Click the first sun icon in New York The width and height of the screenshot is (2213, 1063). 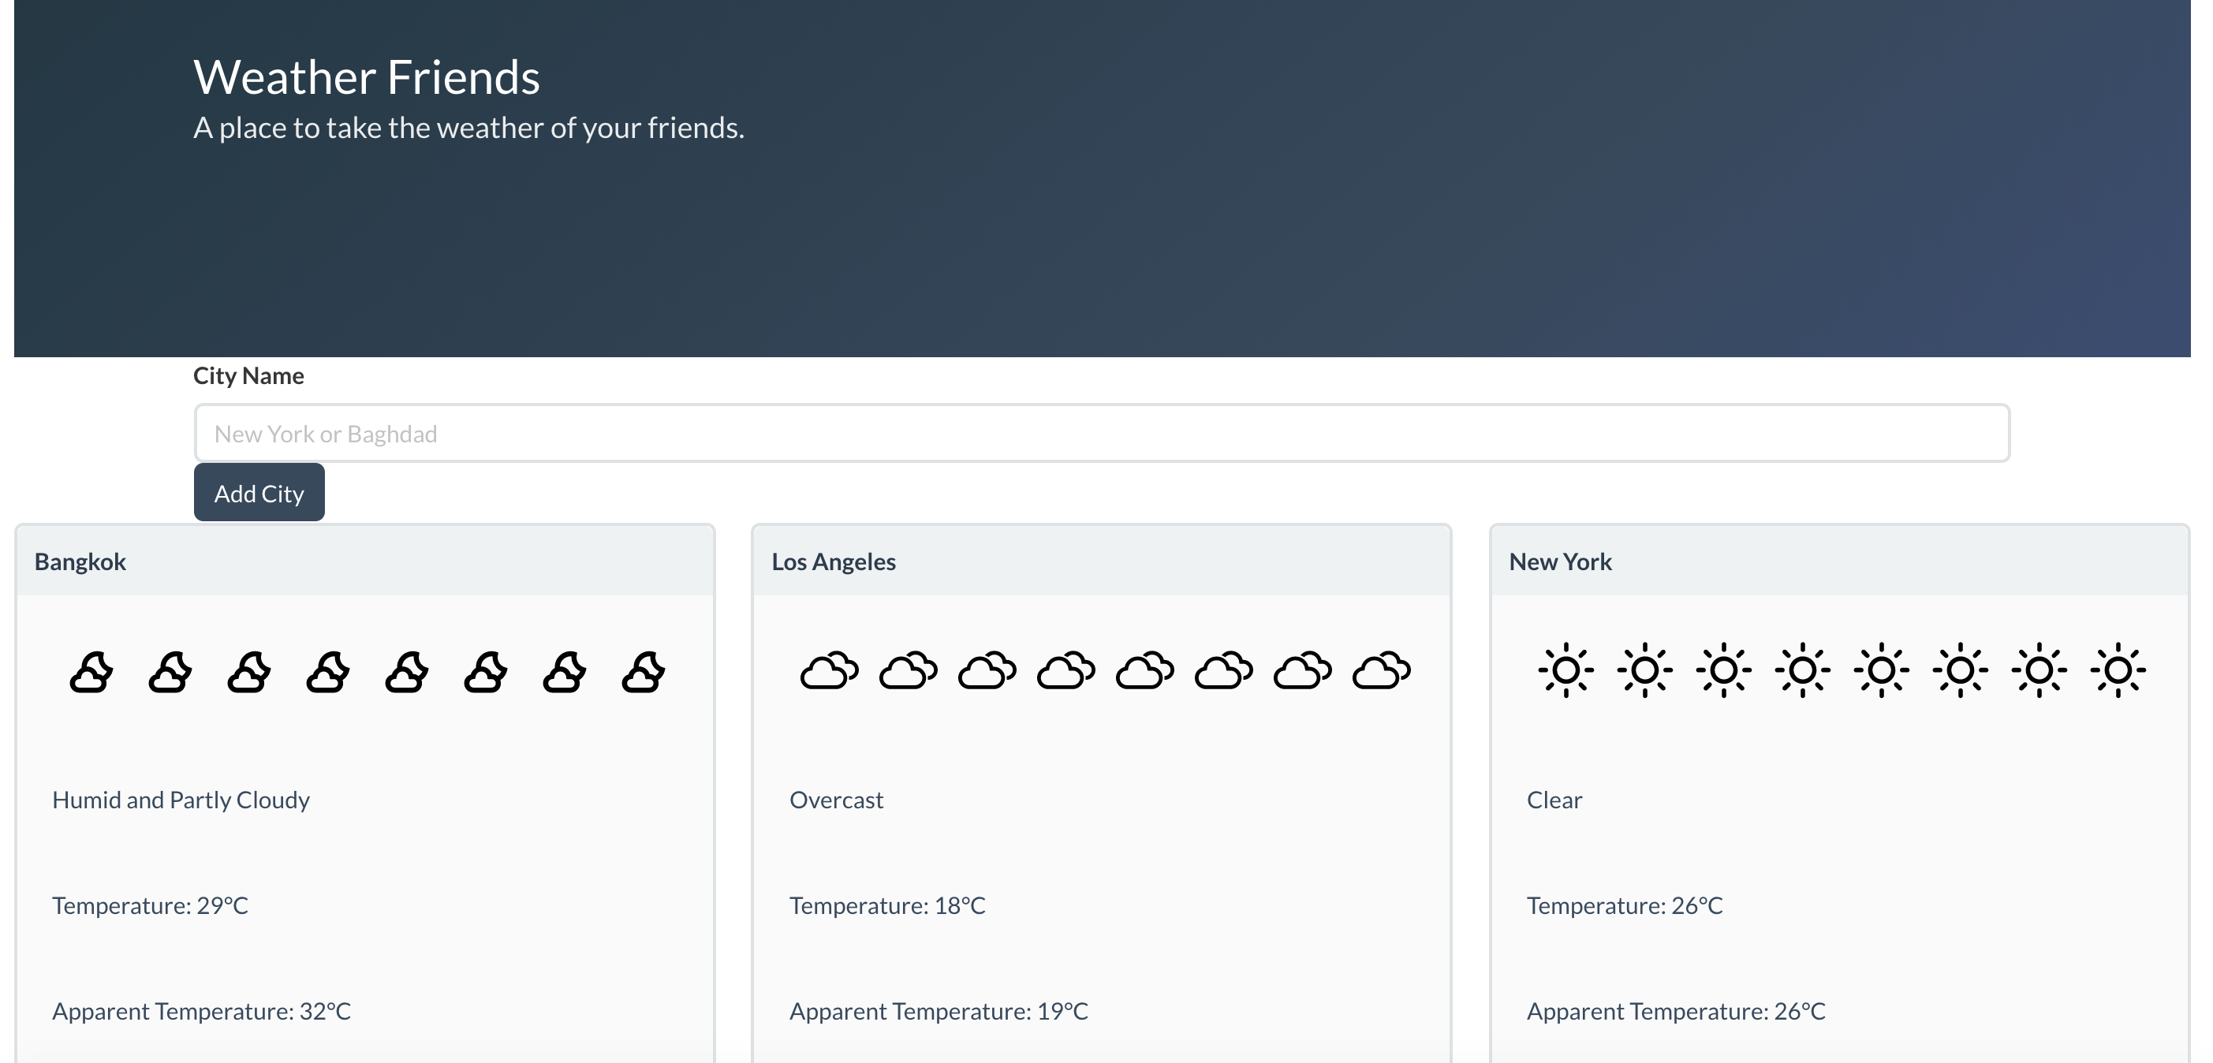[1566, 670]
